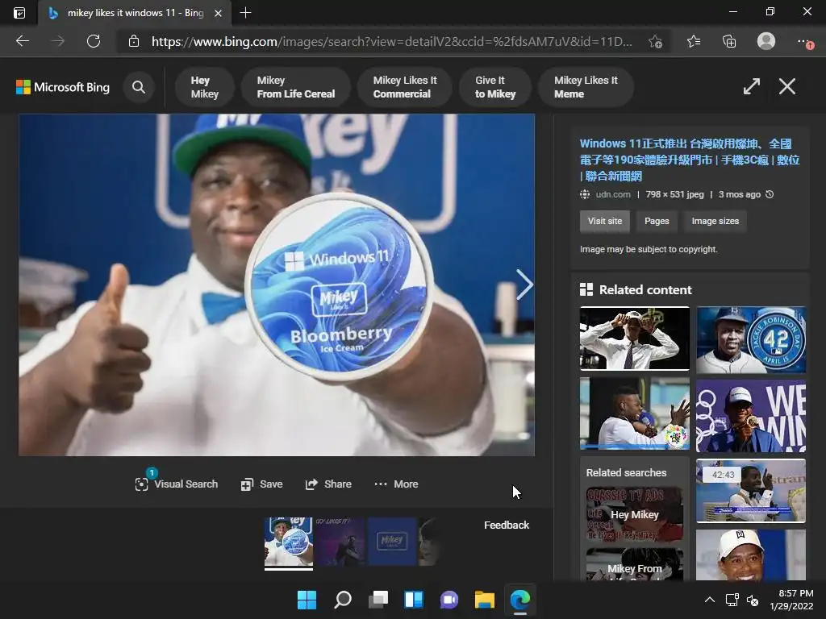826x619 pixels.
Task: Show hidden system tray icons
Action: [x=710, y=600]
